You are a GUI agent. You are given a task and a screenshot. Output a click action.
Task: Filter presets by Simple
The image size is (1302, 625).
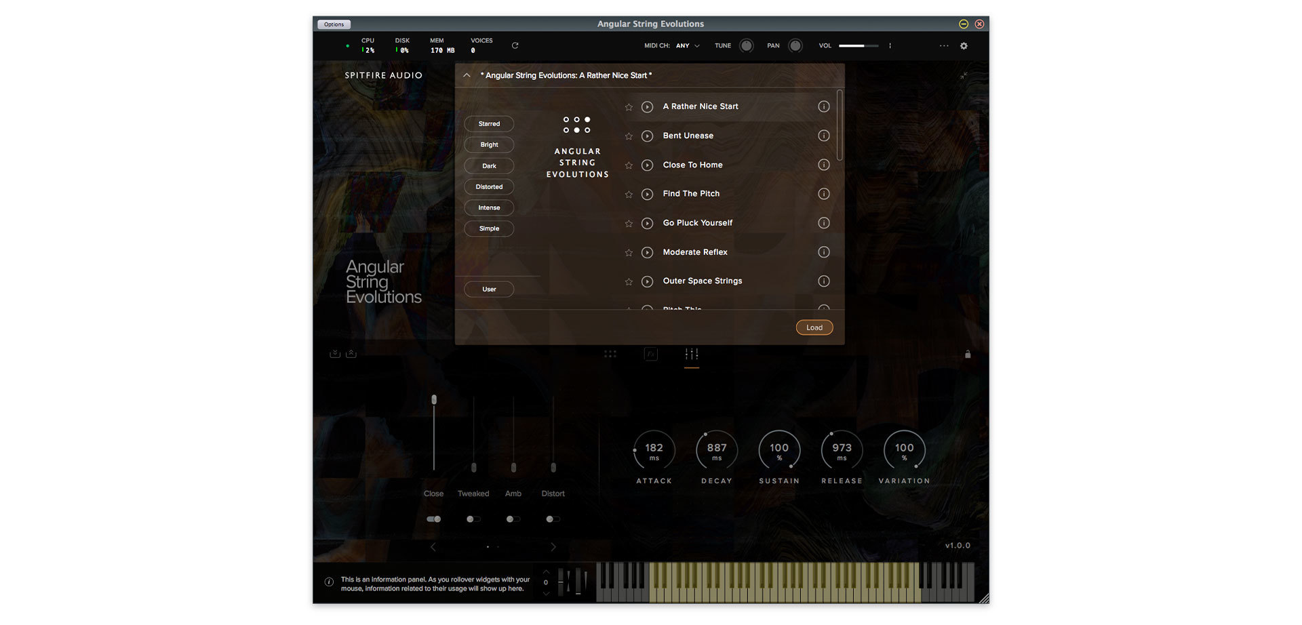[x=489, y=229]
